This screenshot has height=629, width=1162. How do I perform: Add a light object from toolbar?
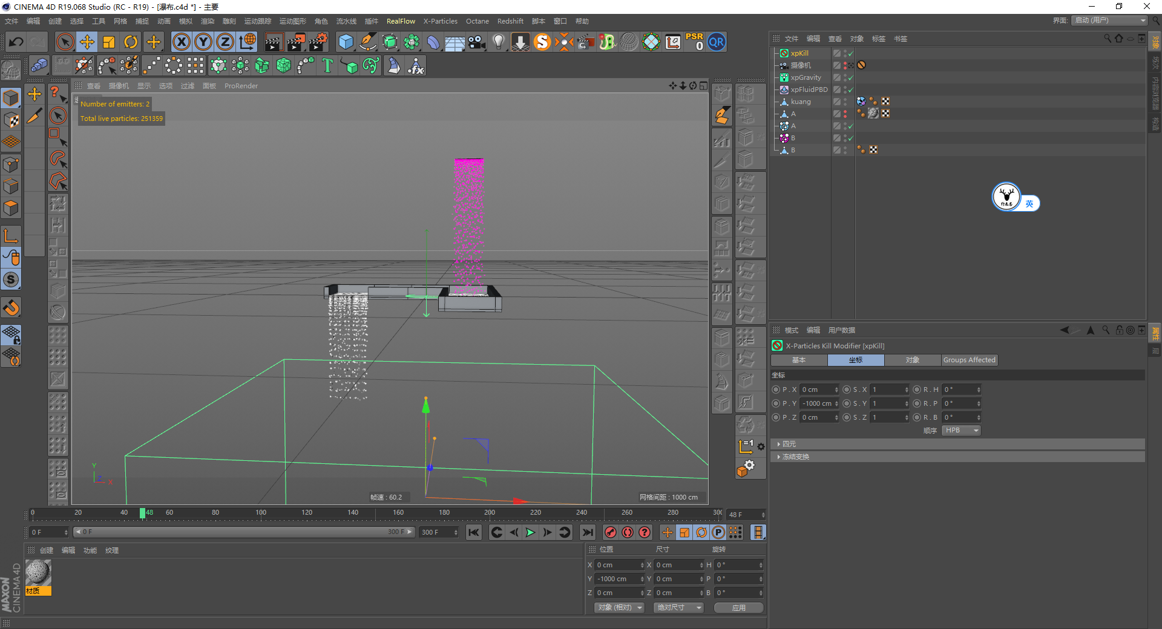click(499, 42)
